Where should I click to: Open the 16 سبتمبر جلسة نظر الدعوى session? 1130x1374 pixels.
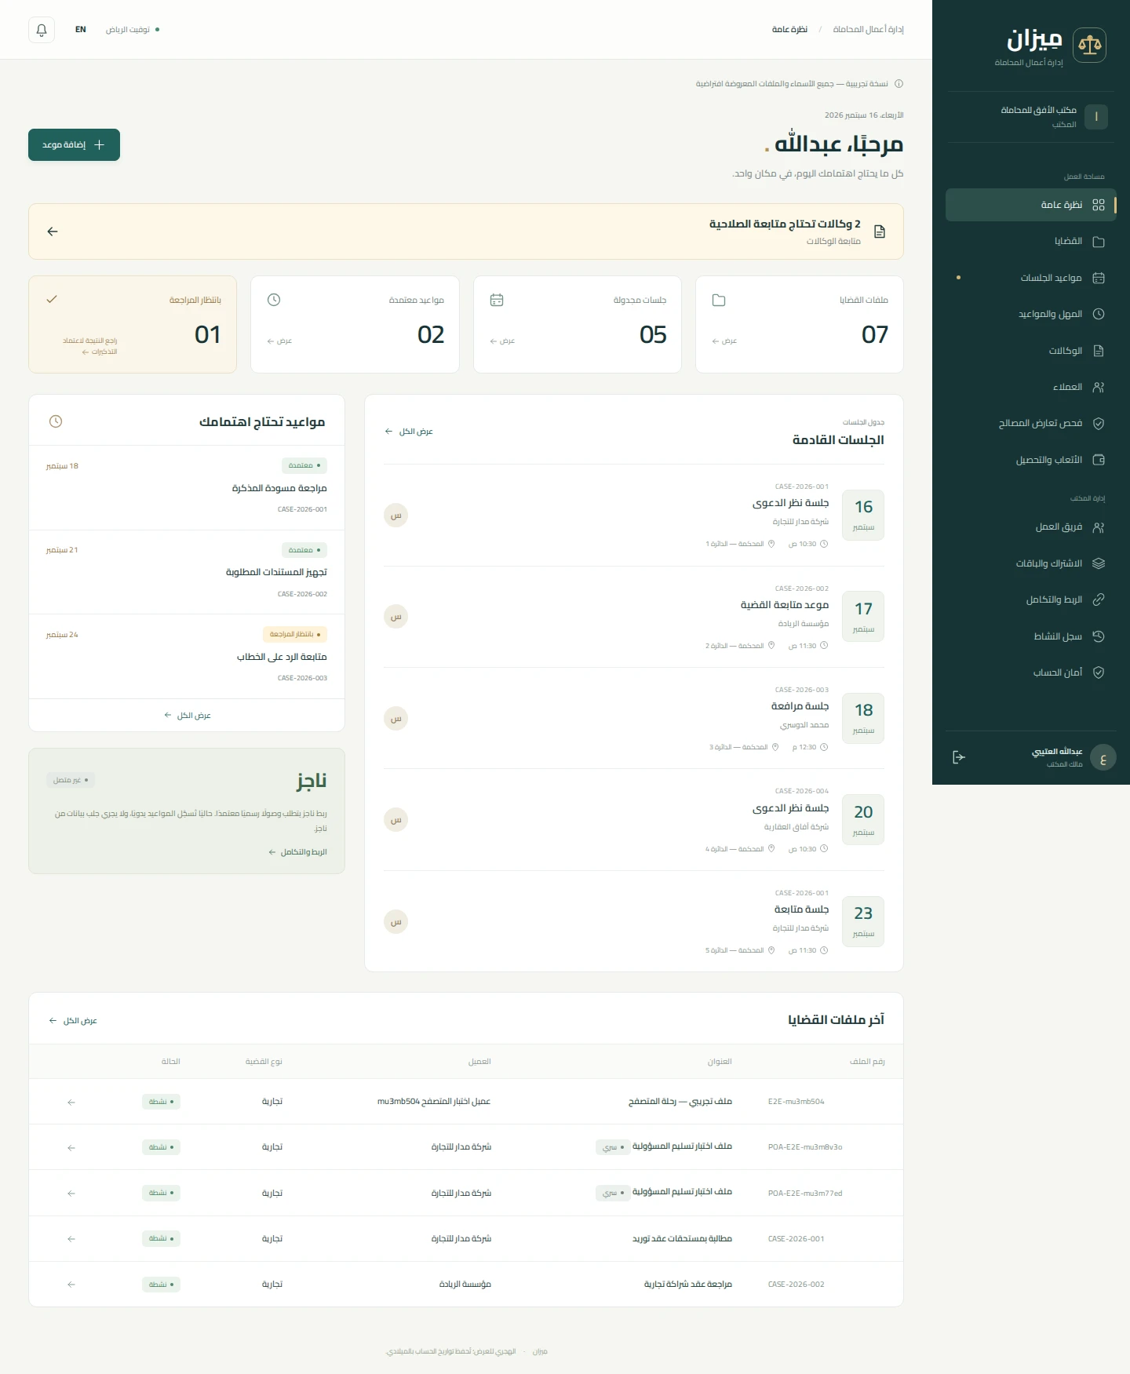[634, 515]
